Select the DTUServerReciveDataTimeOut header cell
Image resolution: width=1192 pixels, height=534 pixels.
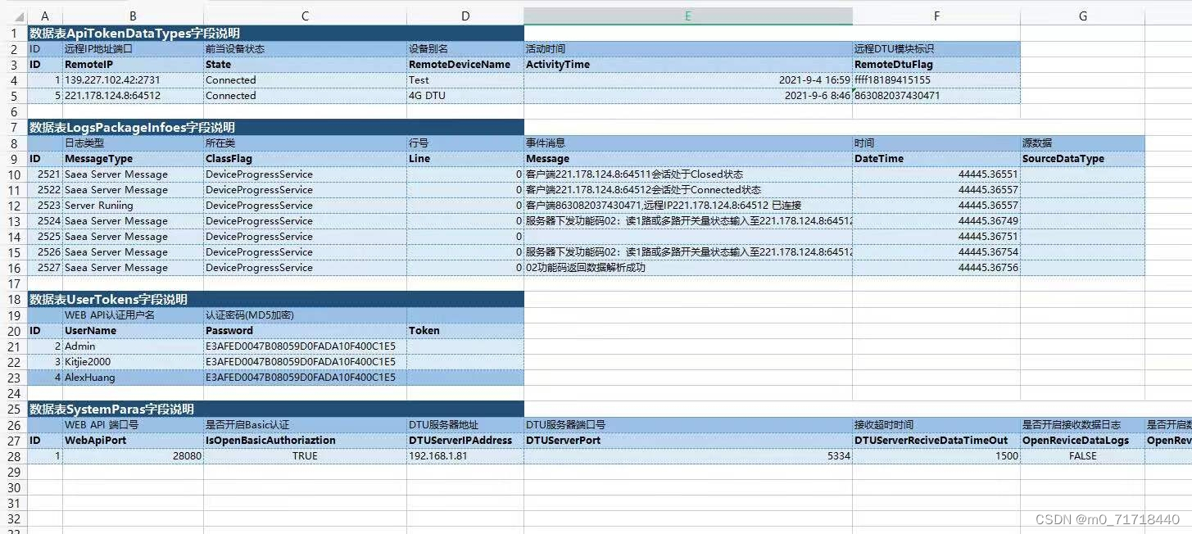point(936,441)
